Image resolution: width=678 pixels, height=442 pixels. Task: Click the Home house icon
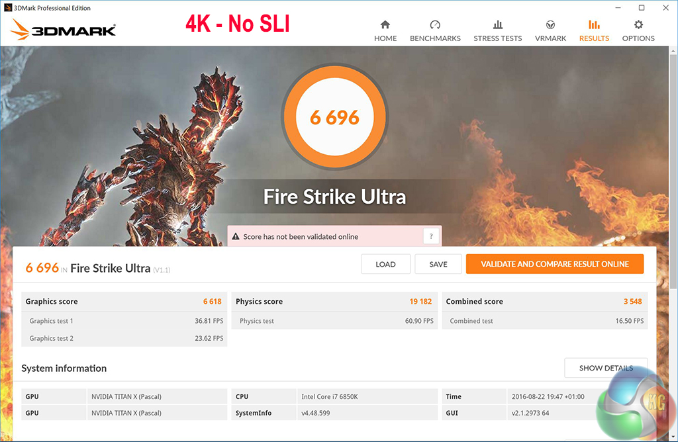click(x=385, y=24)
